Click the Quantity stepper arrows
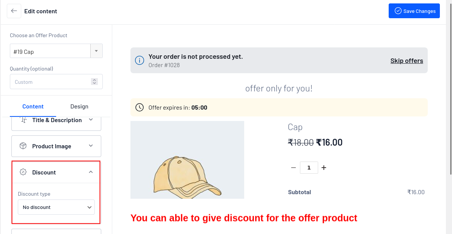The image size is (452, 234). tap(94, 82)
